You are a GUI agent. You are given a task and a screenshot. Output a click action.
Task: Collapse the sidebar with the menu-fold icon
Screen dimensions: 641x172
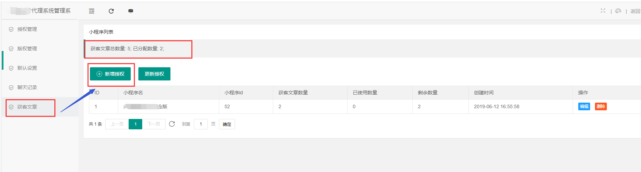click(92, 11)
